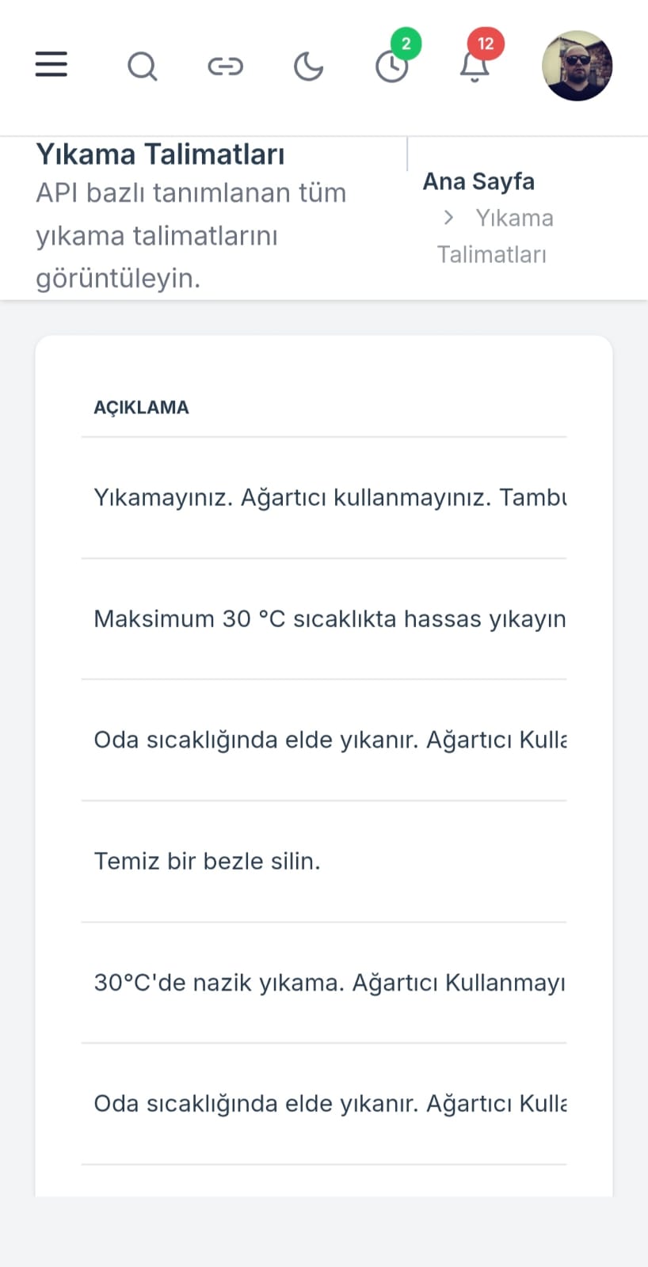Go to Ana Sayfa from the breadcrumb
Viewport: 648px width, 1267px height.
click(x=478, y=181)
